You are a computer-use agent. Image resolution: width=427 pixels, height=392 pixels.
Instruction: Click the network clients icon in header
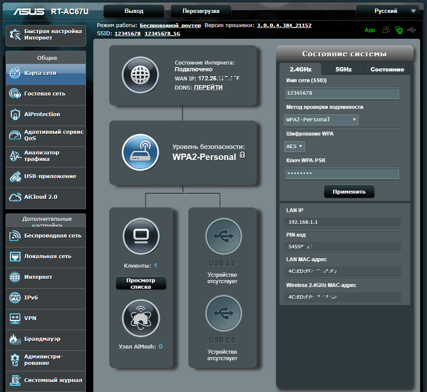(x=399, y=30)
